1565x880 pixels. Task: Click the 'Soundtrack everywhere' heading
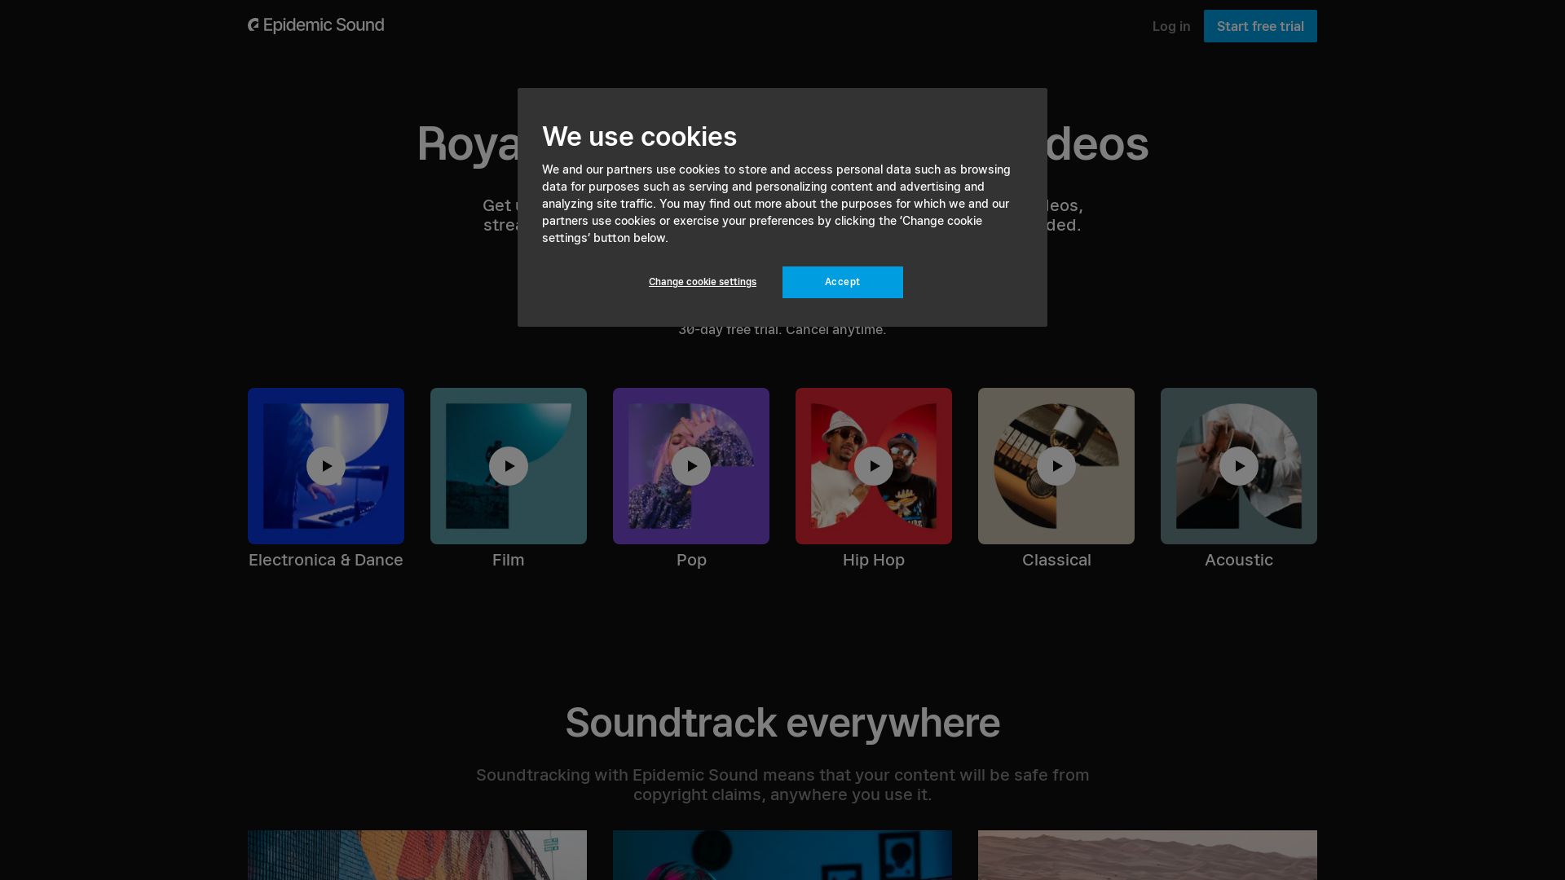(782, 723)
